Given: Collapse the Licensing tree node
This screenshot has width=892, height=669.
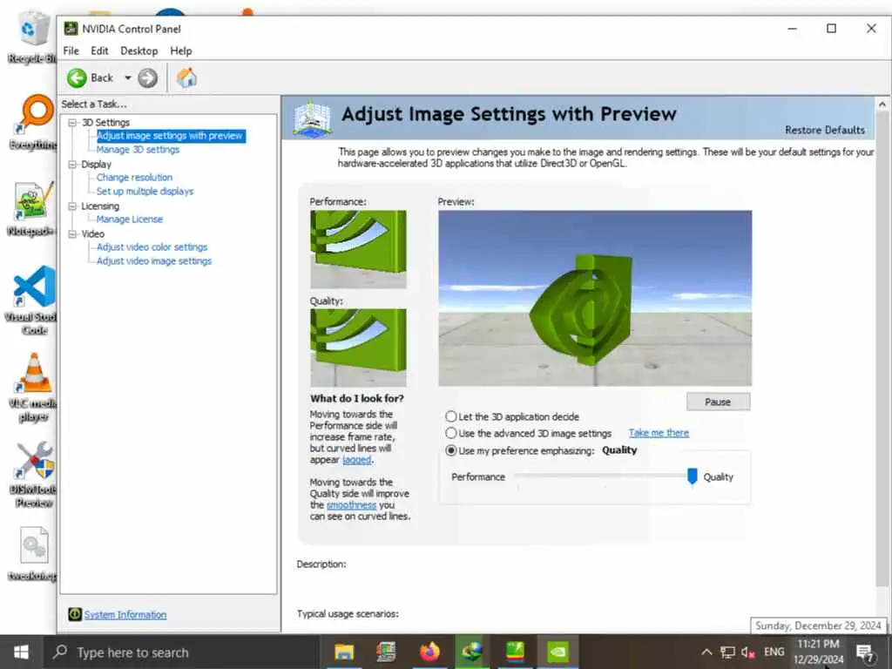Looking at the screenshot, I should (72, 206).
